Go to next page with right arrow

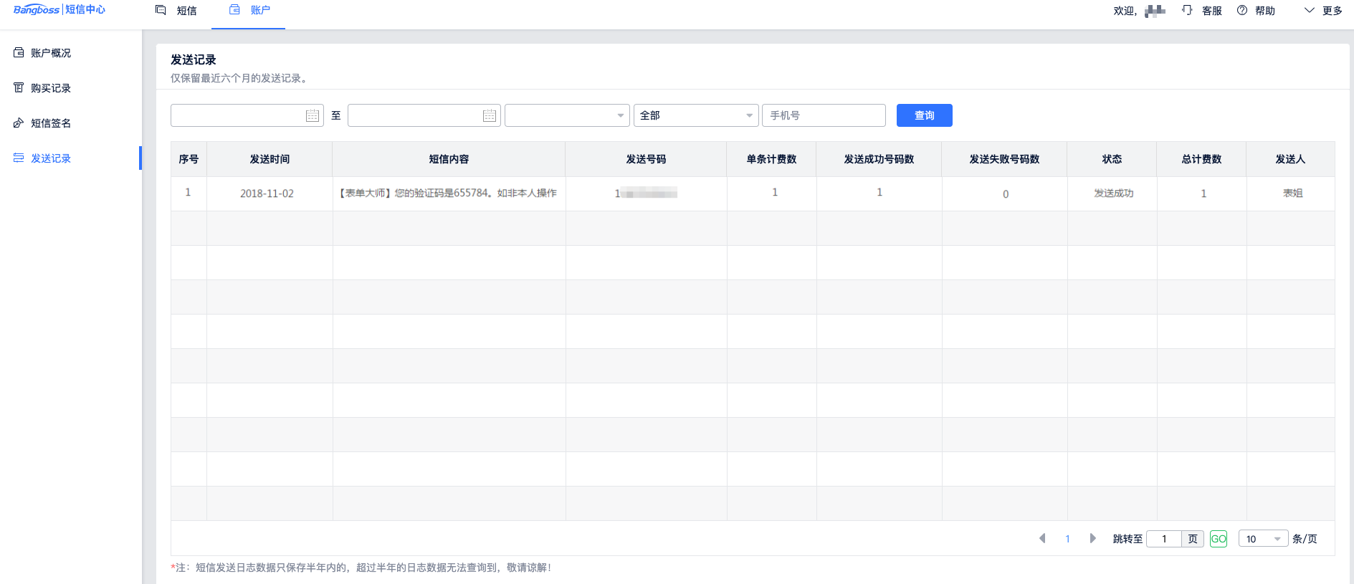click(1092, 538)
